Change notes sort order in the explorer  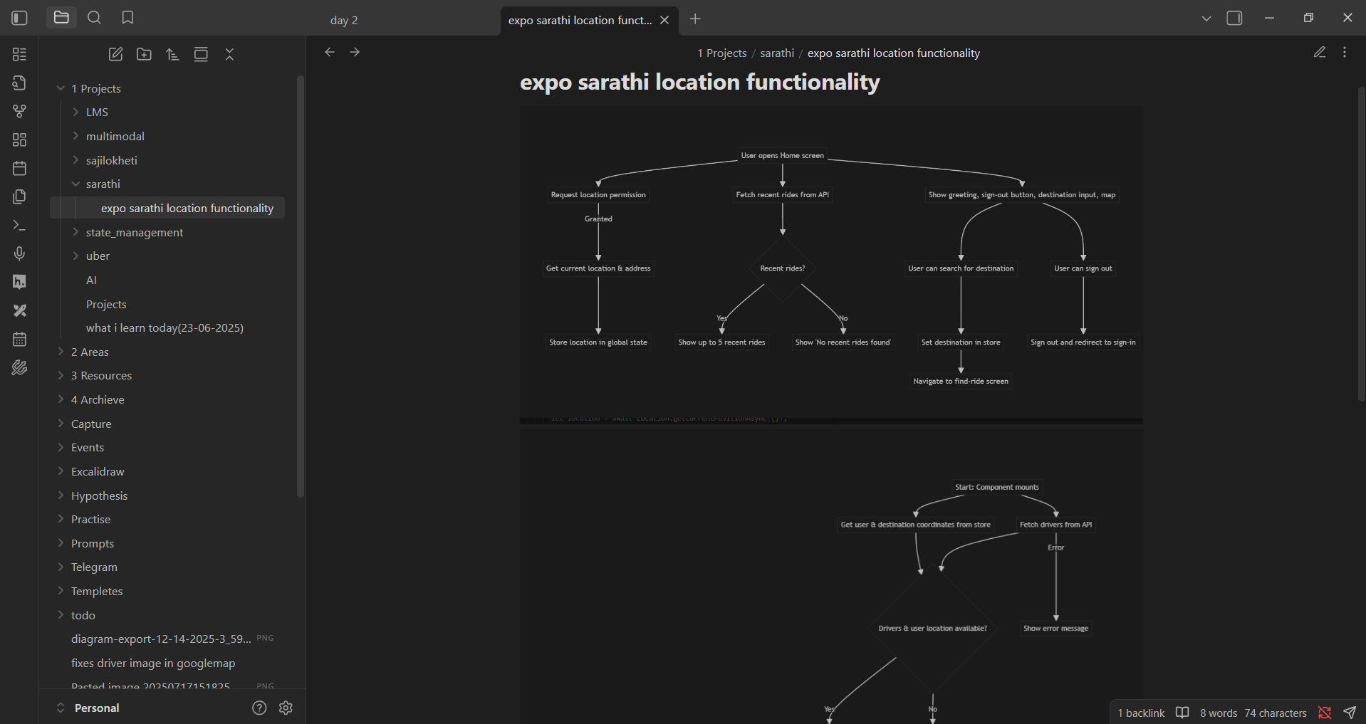click(x=172, y=54)
